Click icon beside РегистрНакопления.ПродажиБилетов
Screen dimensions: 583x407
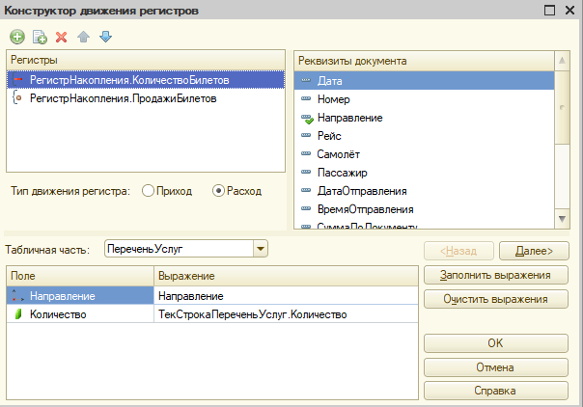click(16, 98)
